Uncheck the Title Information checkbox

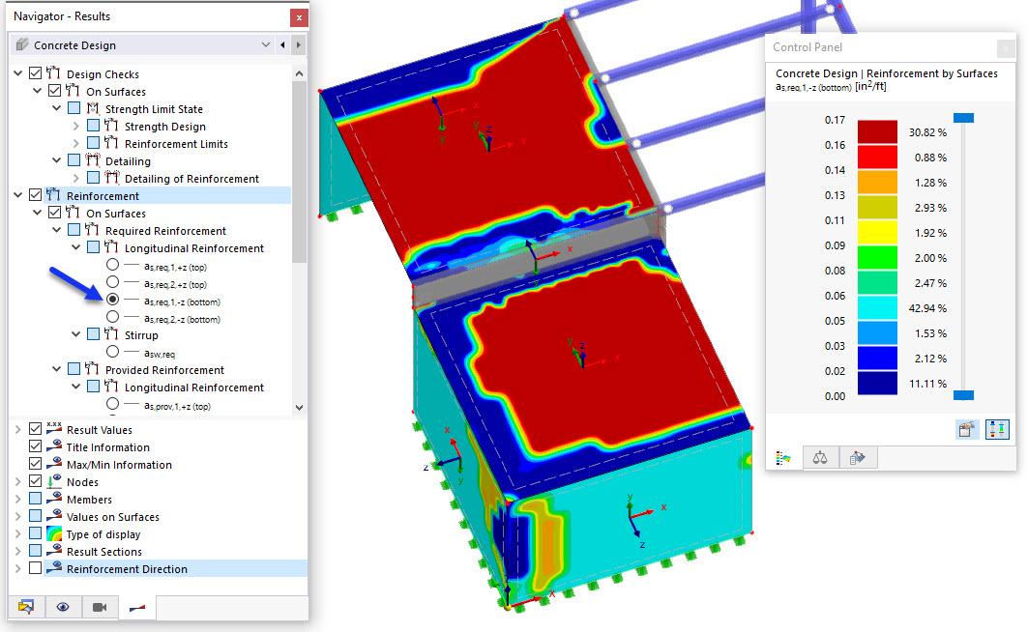[36, 446]
